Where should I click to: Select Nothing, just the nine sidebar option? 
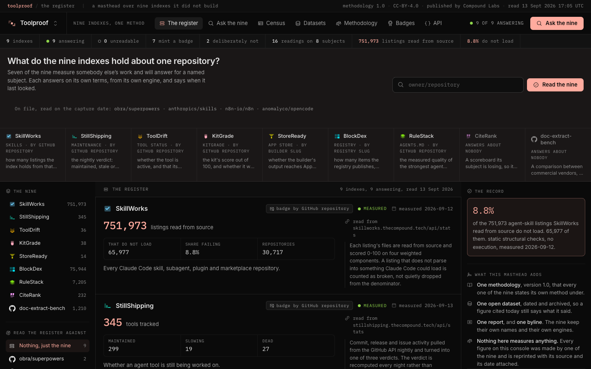tap(48, 346)
